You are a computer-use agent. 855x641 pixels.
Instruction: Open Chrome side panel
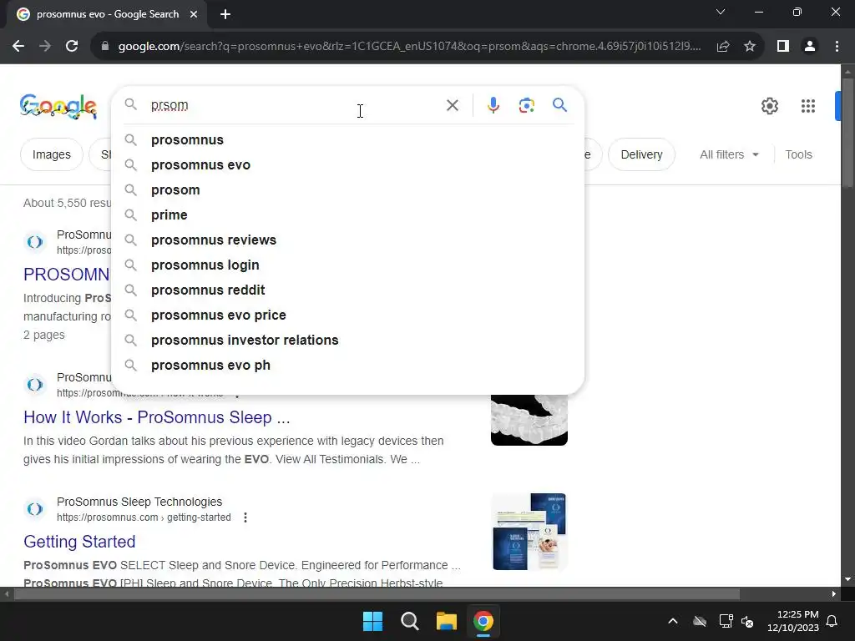pos(783,47)
